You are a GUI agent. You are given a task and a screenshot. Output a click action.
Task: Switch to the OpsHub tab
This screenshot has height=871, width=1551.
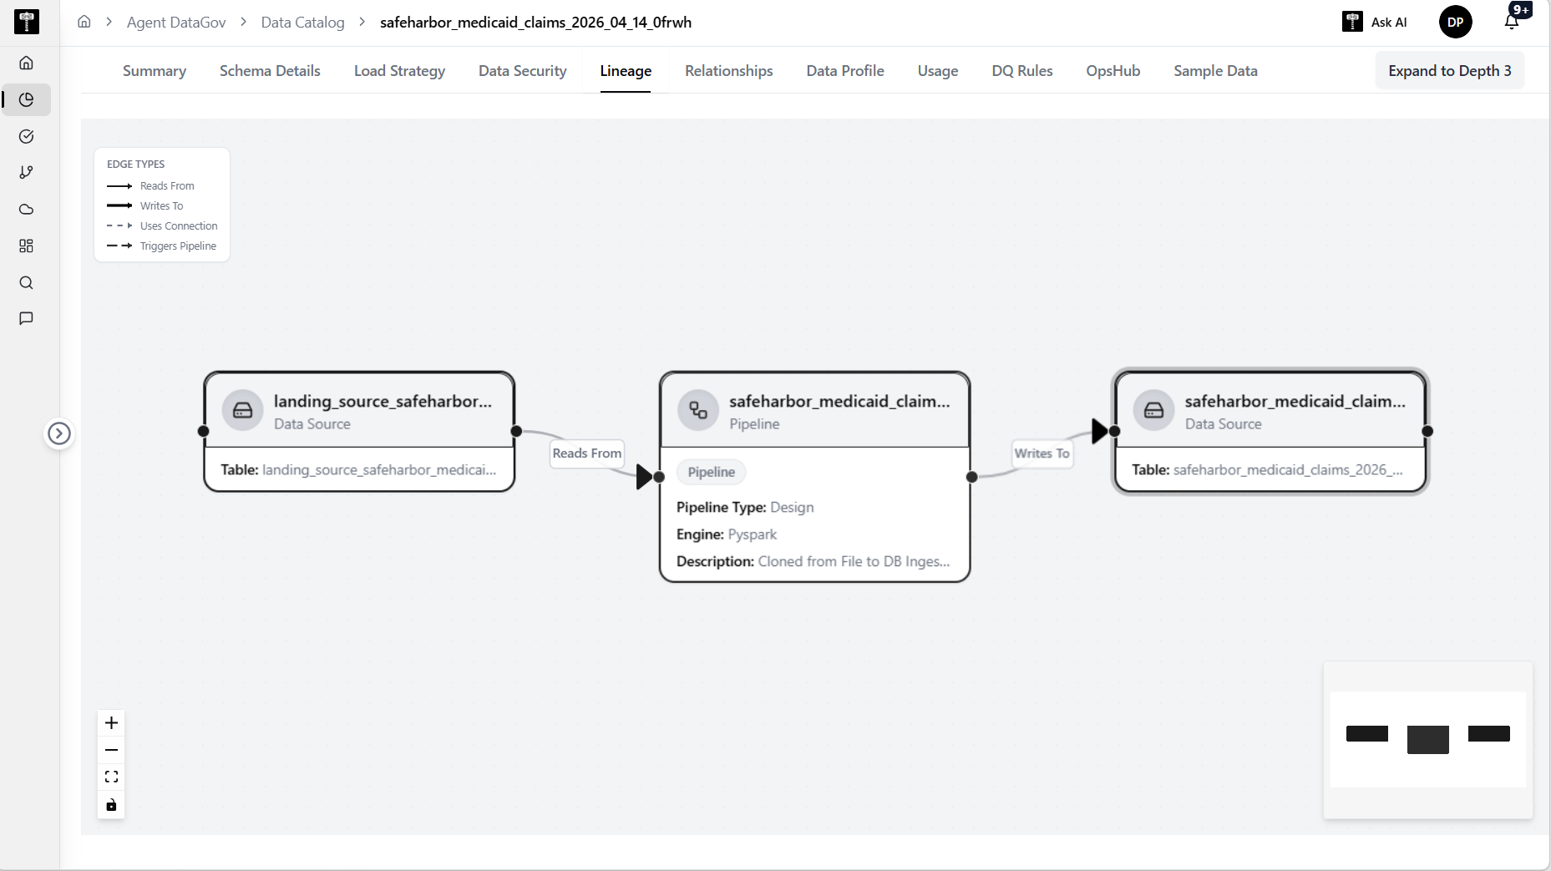(x=1113, y=71)
